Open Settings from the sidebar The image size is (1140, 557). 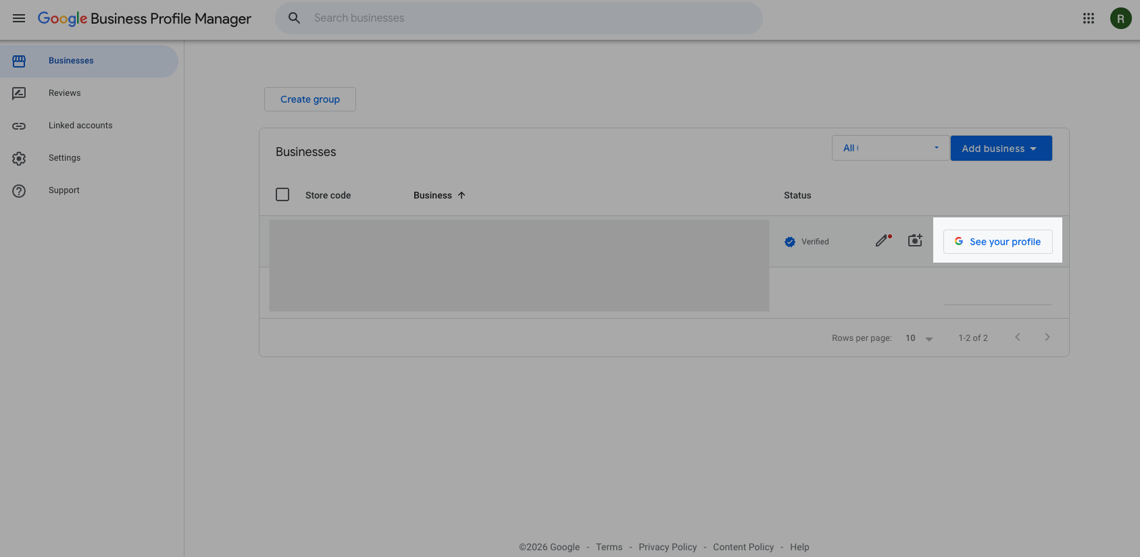[x=89, y=158]
